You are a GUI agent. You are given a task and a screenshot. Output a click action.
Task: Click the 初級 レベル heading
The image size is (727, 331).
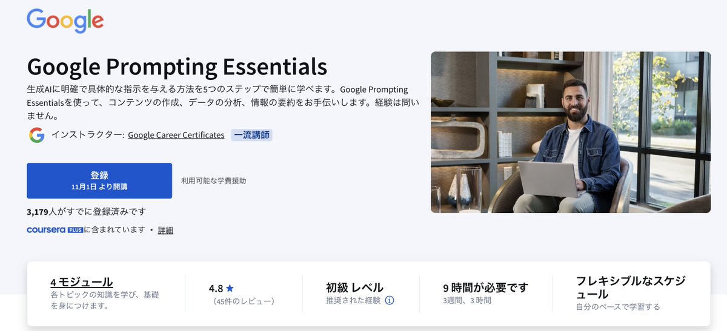tap(354, 287)
